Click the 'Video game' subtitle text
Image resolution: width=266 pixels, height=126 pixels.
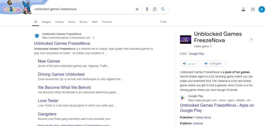(201, 46)
